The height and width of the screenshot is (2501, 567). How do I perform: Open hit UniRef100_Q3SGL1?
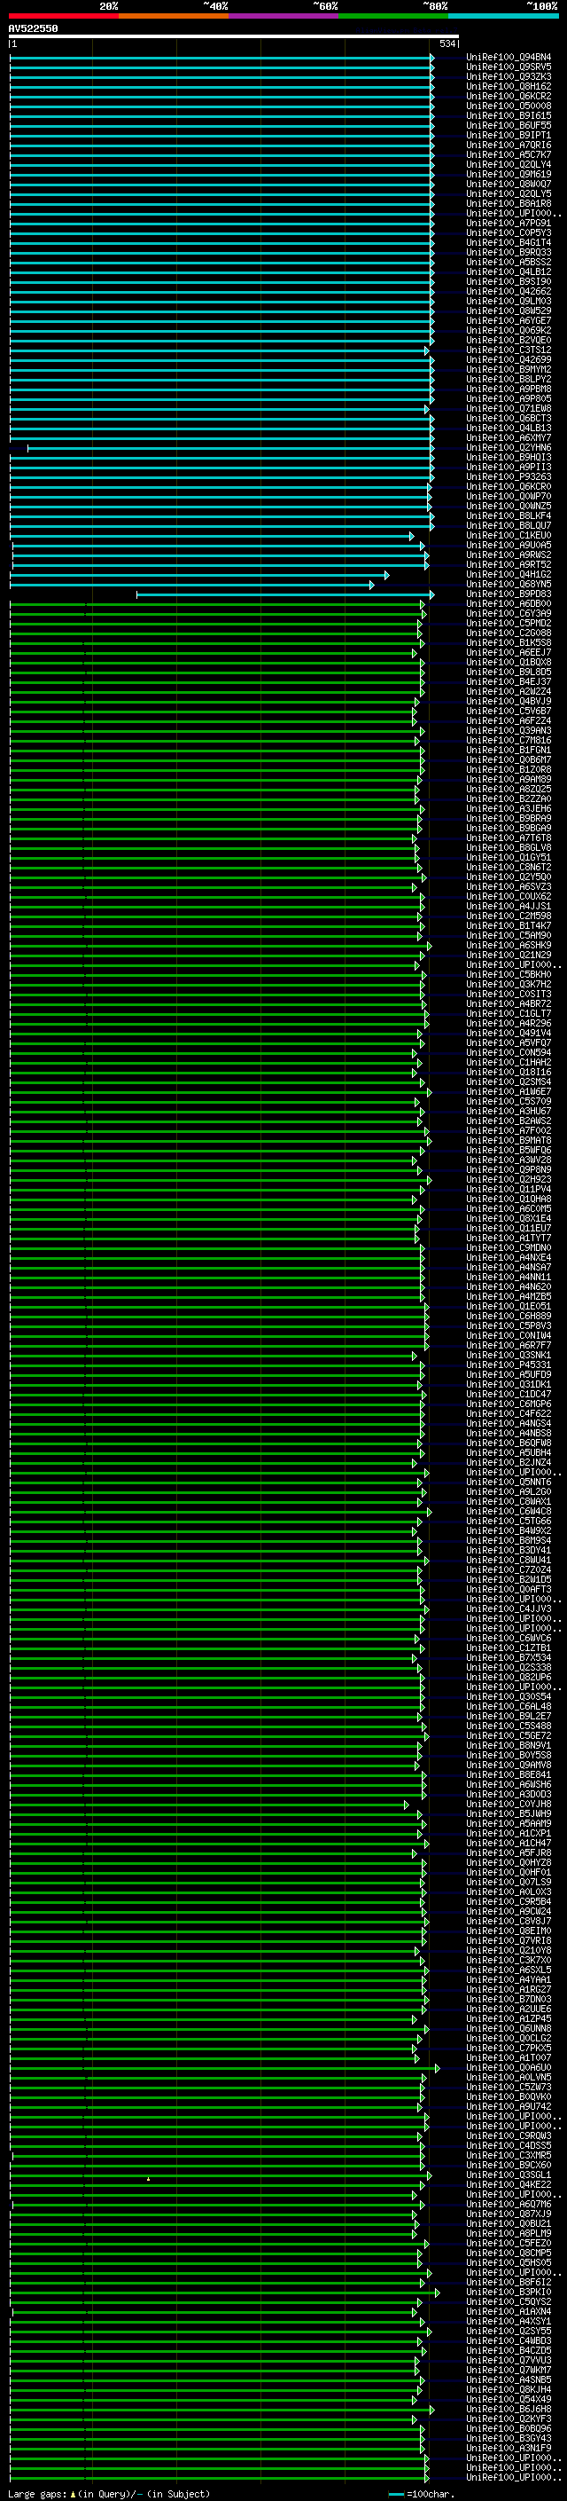click(x=509, y=2175)
